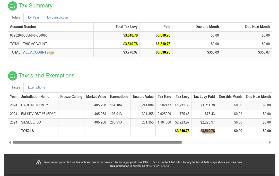
Task: Click the warning triangle icon in footer
Action: (x=39, y=162)
